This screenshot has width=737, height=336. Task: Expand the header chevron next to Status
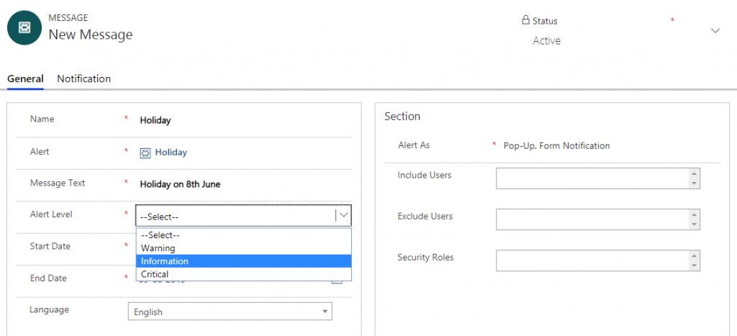715,30
